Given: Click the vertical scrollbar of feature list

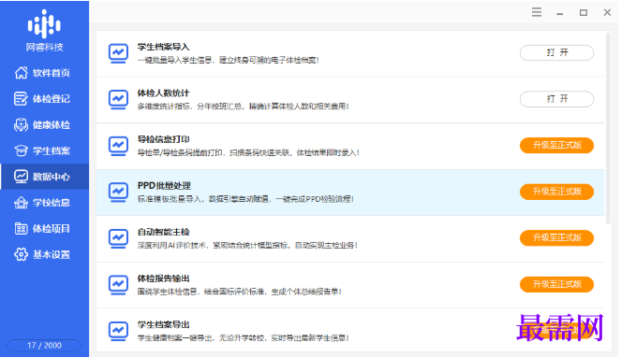Looking at the screenshot, I should pyautogui.click(x=608, y=128).
